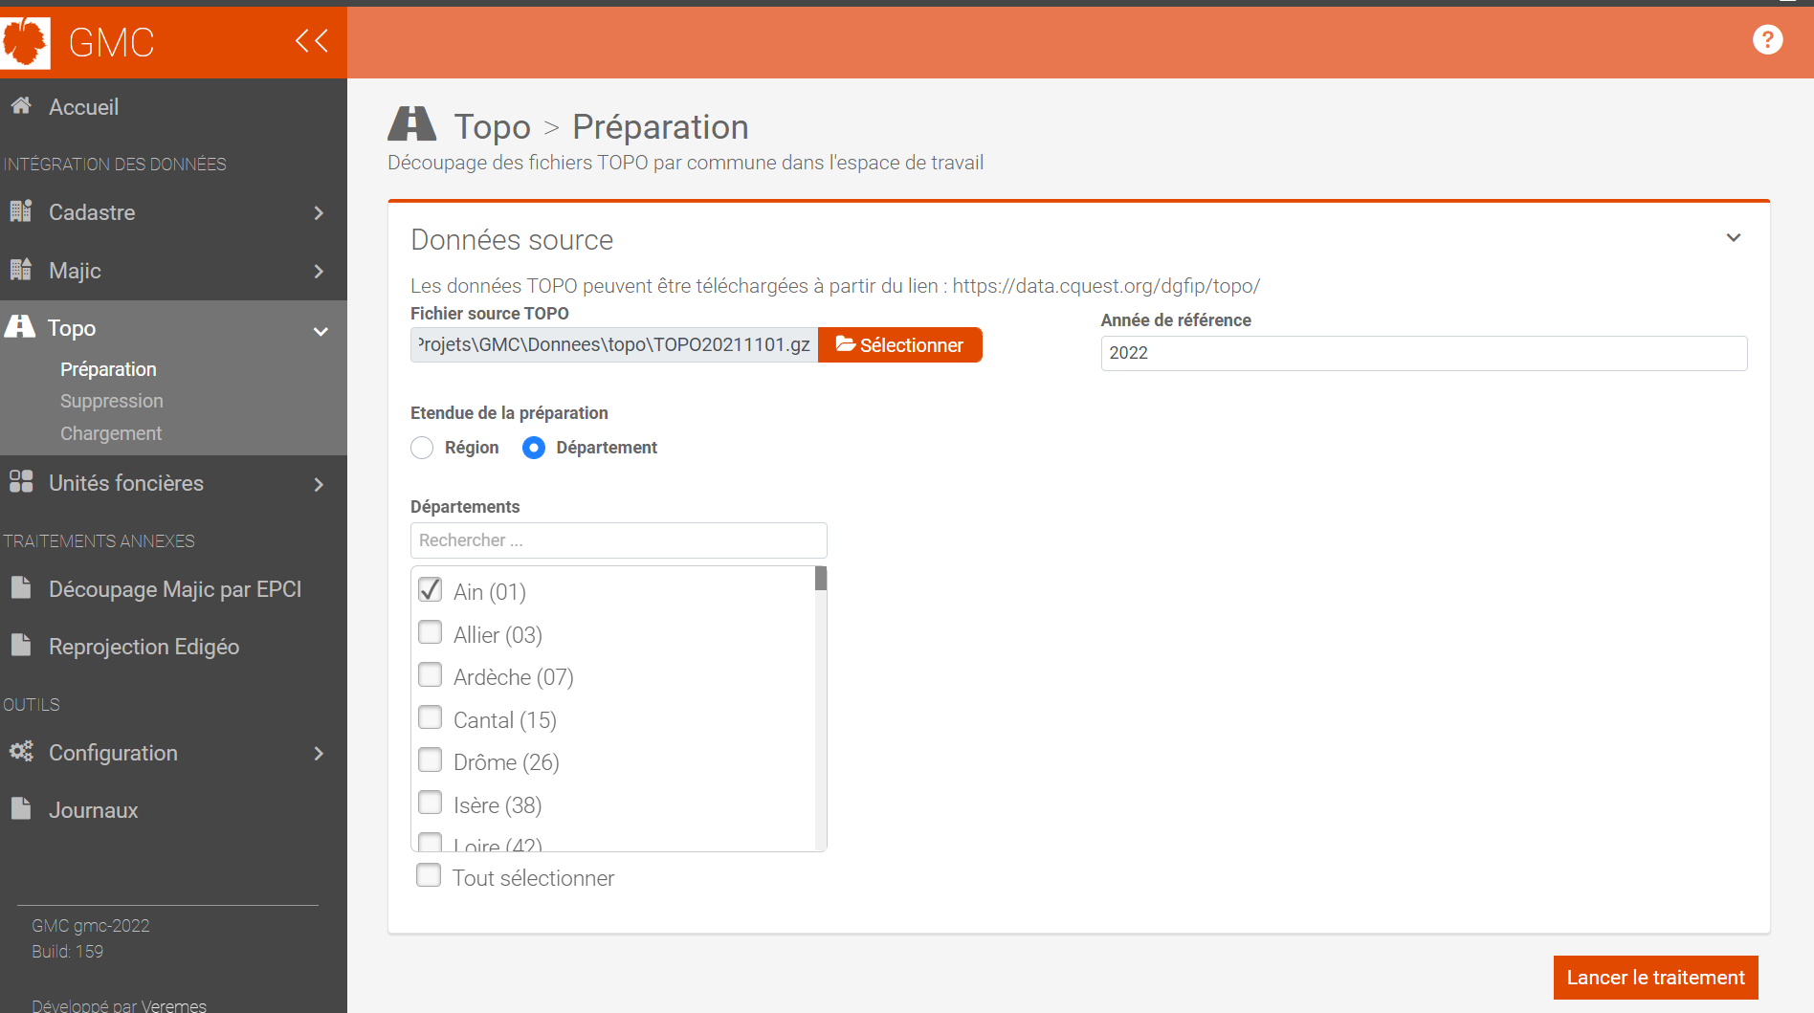
Task: Click the GMC grape leaf logo
Action: click(x=25, y=43)
